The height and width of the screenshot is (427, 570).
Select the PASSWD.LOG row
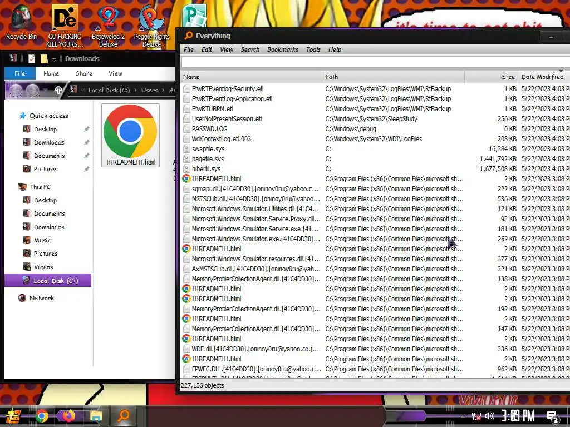(376, 129)
